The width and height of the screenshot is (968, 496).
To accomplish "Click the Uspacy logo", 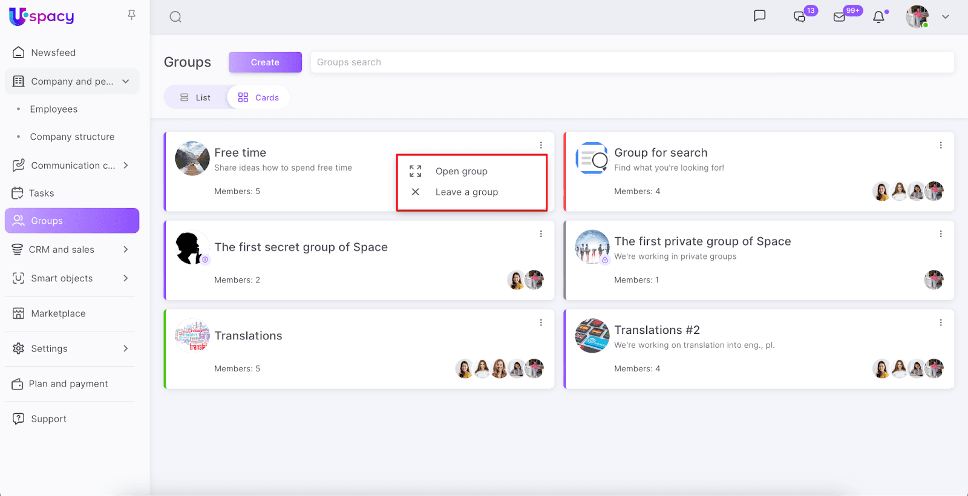I will 42,16.
